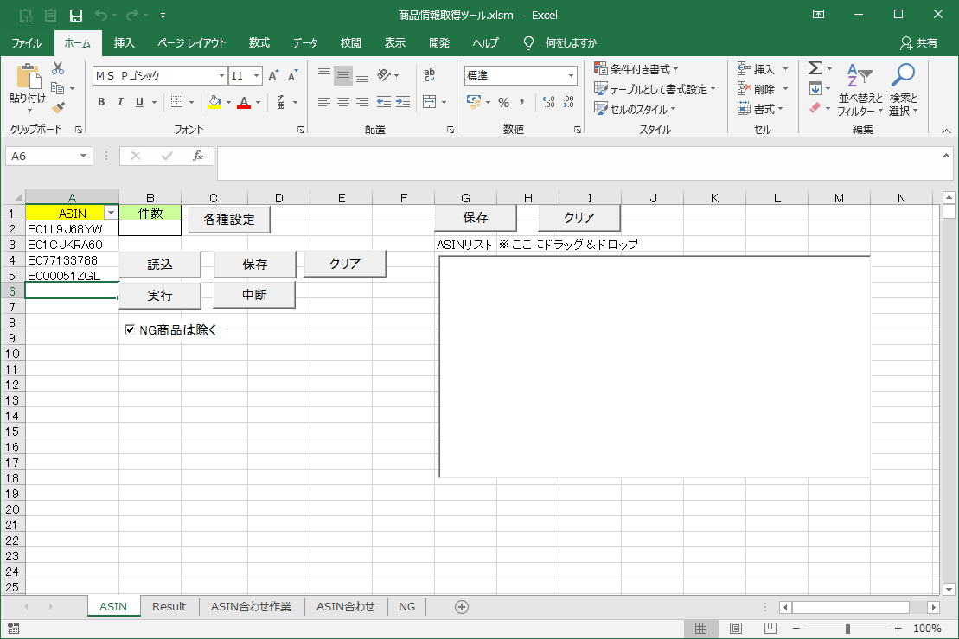The image size is (959, 639).
Task: Open テーブルとして書式設定 dropdown
Action: (655, 89)
